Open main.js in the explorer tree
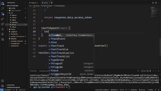The height and width of the screenshot is (91, 161). point(14,18)
